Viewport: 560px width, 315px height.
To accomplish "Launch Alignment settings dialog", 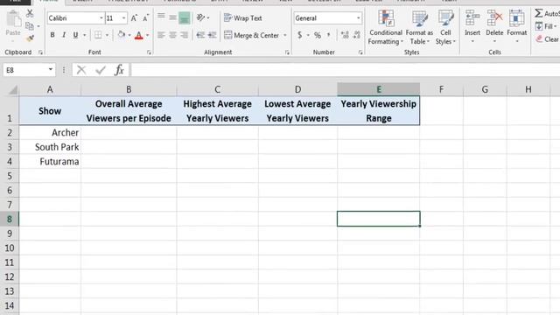I will tap(287, 52).
